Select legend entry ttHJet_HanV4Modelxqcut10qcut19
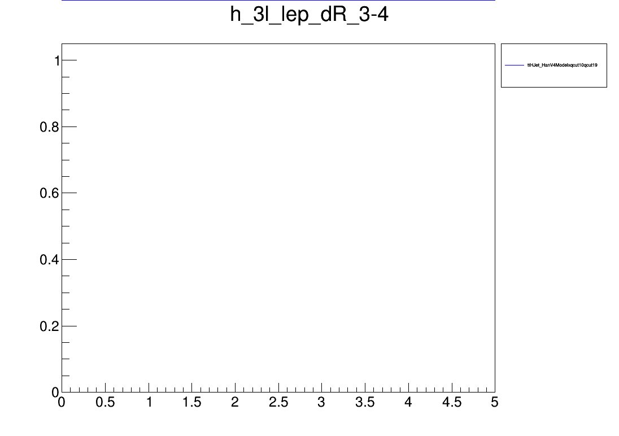Viewport: 619px width, 436px height. click(x=562, y=65)
